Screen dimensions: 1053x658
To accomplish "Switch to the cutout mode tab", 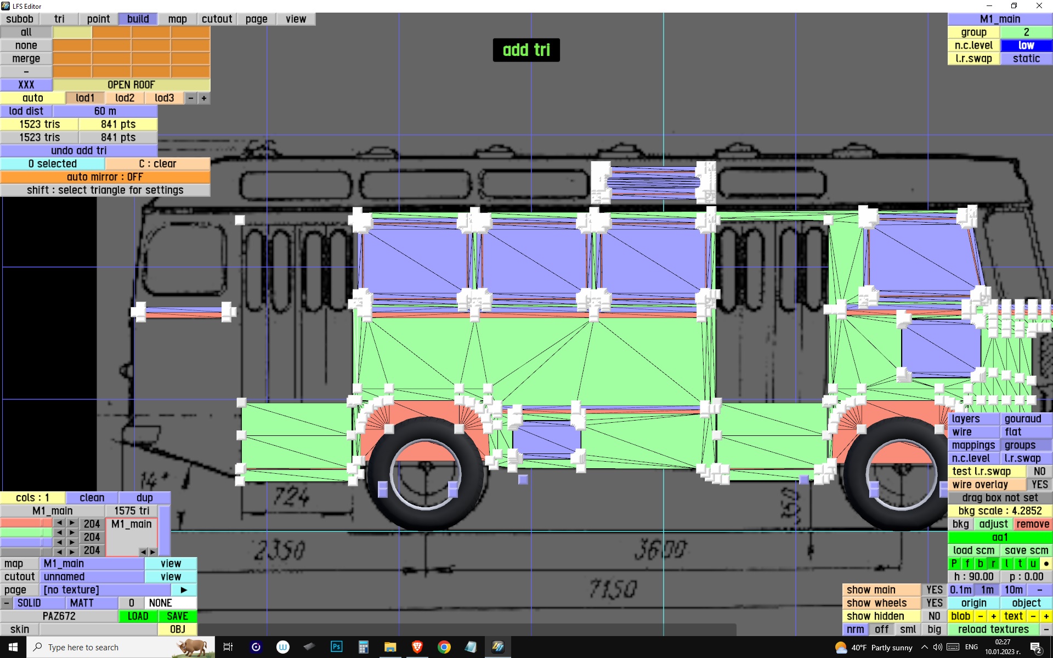I will click(x=217, y=19).
